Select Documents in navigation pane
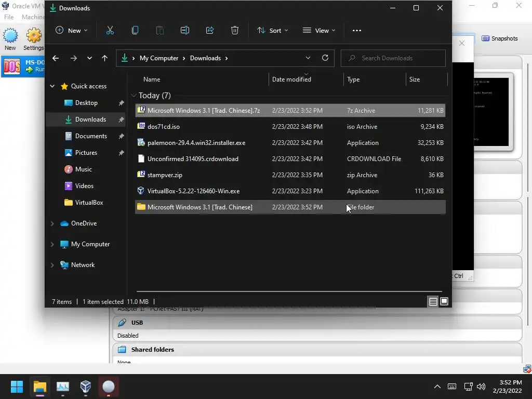532x399 pixels. [x=91, y=136]
